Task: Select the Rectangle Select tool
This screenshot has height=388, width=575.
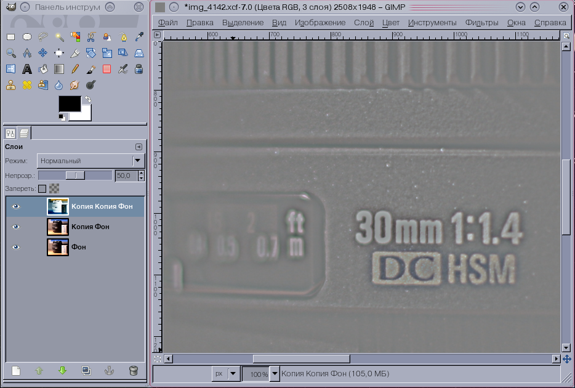Action: [x=11, y=37]
